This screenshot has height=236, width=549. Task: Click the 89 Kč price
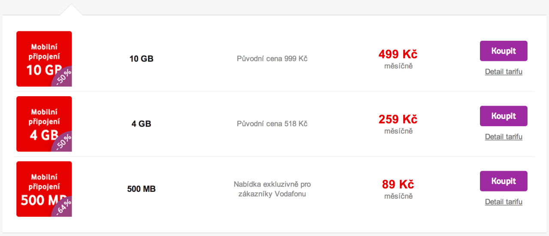[x=398, y=185]
